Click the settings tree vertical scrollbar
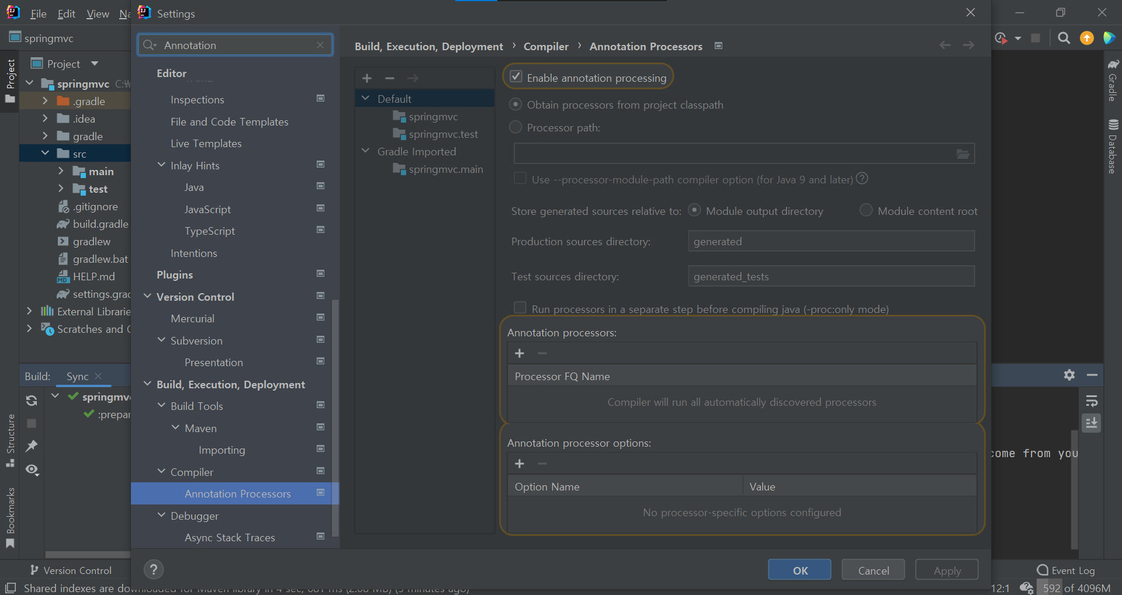This screenshot has width=1122, height=595. pos(335,417)
